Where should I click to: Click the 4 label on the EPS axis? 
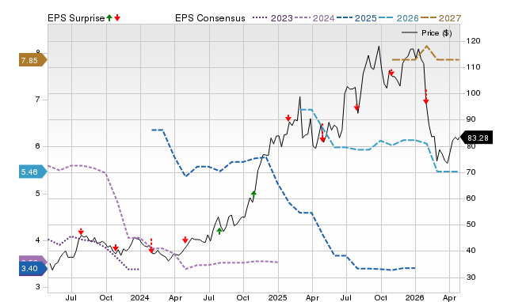click(x=37, y=240)
